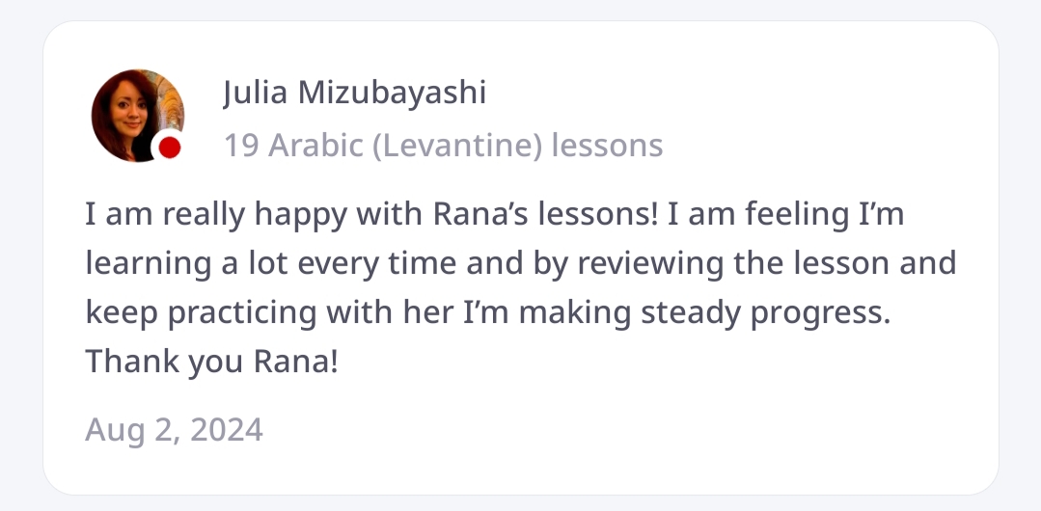This screenshot has height=511, width=1041.
Task: Click the Japan flag badge on avatar
Action: (x=170, y=147)
